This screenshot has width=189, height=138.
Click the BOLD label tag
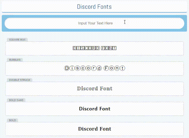tap(12, 120)
